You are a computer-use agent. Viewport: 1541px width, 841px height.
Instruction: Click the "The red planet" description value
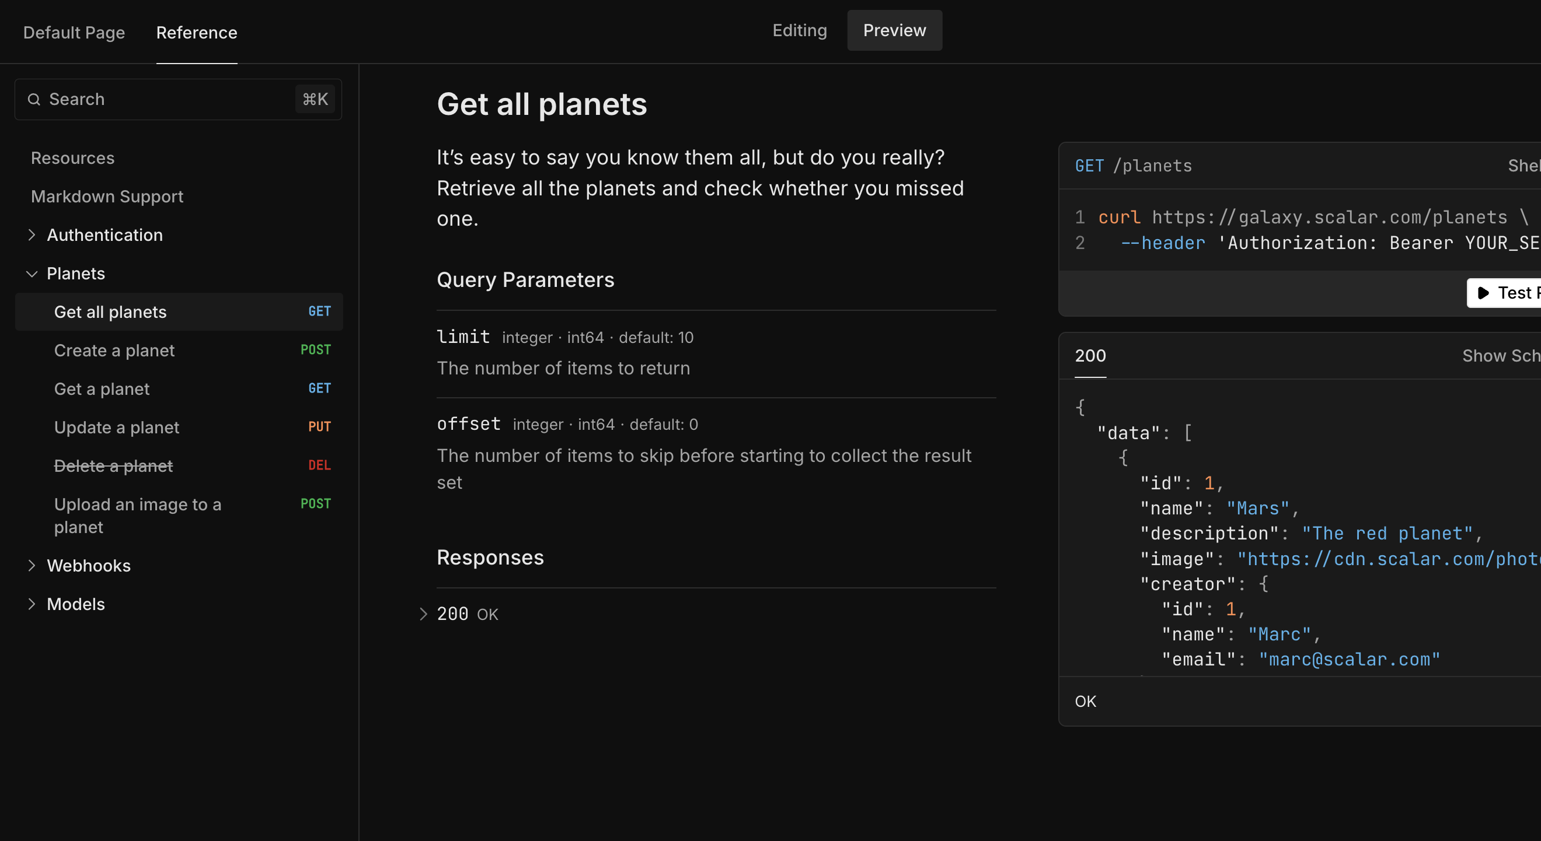(x=1387, y=534)
